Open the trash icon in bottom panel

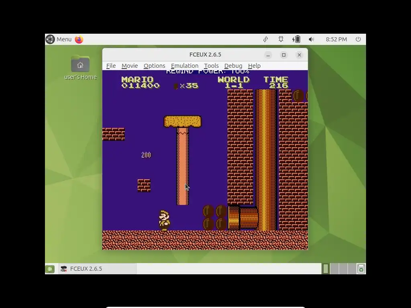[x=361, y=269]
